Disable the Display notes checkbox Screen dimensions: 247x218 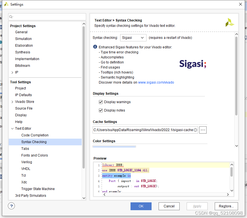click(x=101, y=110)
